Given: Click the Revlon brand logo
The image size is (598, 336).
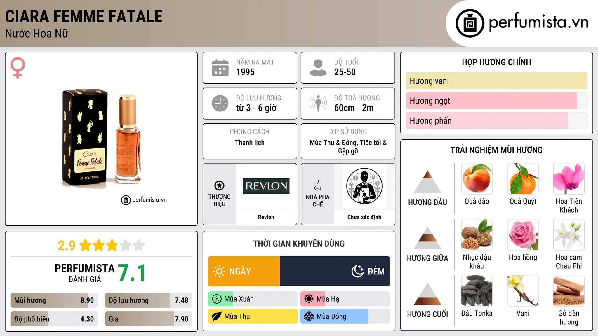Looking at the screenshot, I should click(x=266, y=186).
